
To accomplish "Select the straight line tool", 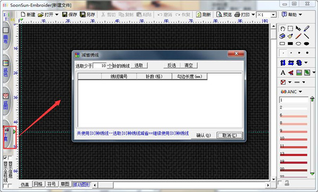I will pyautogui.click(x=306, y=36).
